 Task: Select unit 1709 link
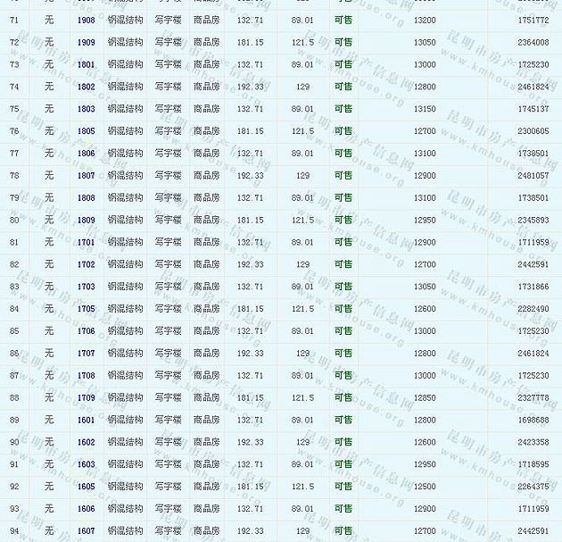[86, 398]
